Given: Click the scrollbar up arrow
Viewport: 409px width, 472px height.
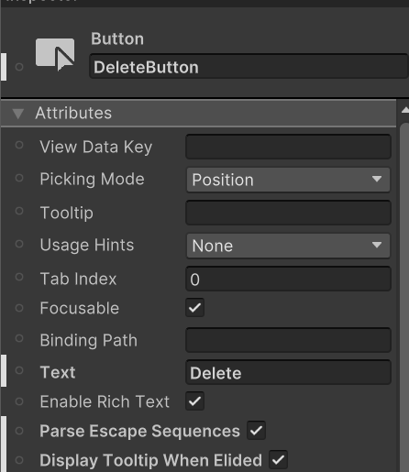Looking at the screenshot, I should (404, 110).
